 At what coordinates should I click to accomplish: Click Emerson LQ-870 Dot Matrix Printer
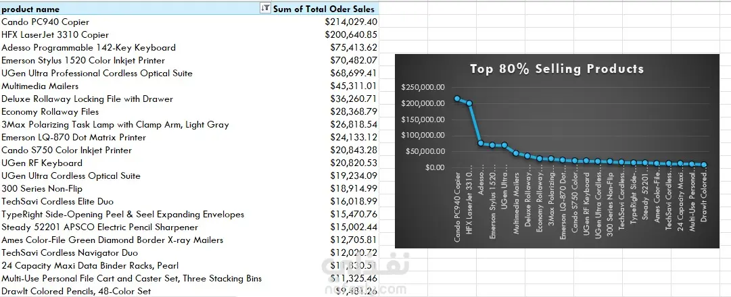pyautogui.click(x=74, y=137)
